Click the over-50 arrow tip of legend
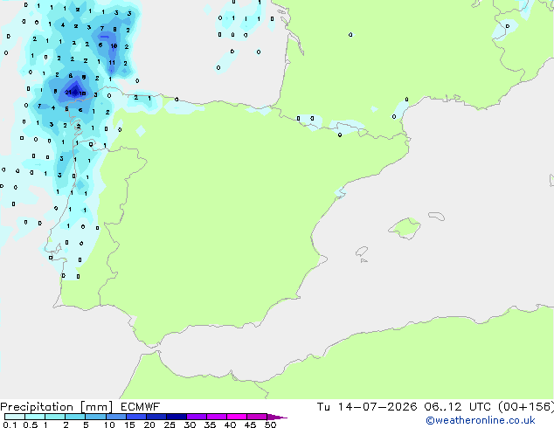 [x=277, y=418]
